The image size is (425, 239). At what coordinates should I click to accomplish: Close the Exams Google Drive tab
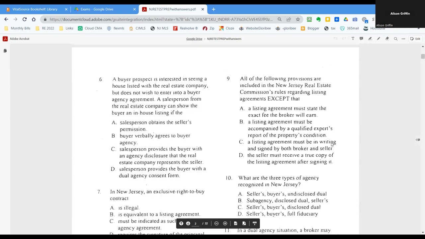point(134,9)
